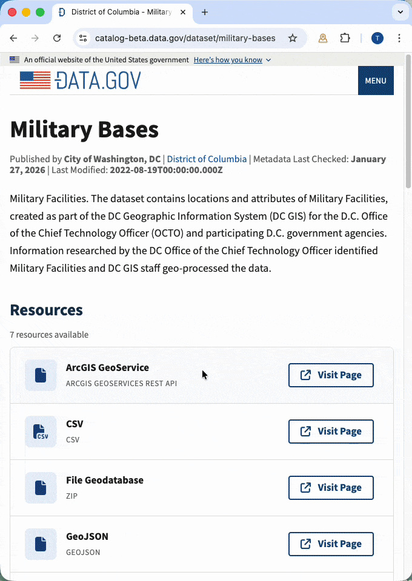Click the browser back arrow
The height and width of the screenshot is (581, 412).
coord(13,38)
